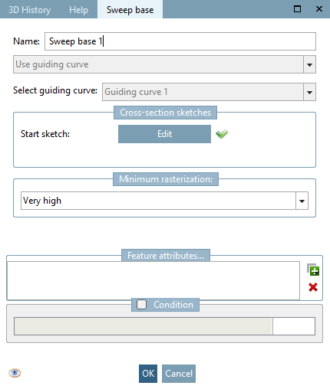Click the Feature attributes list area
This screenshot has height=389, width=330.
point(153,280)
